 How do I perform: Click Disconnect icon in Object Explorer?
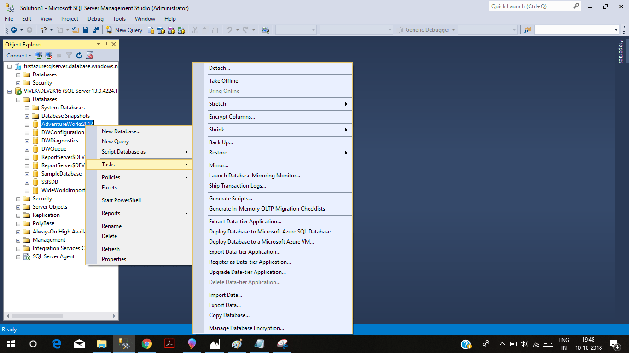point(49,55)
